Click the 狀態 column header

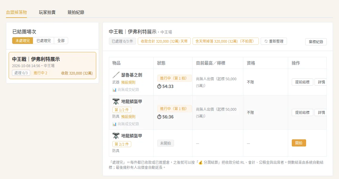tap(161, 63)
